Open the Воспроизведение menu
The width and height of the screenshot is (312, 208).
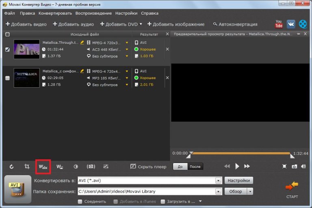coord(93,13)
